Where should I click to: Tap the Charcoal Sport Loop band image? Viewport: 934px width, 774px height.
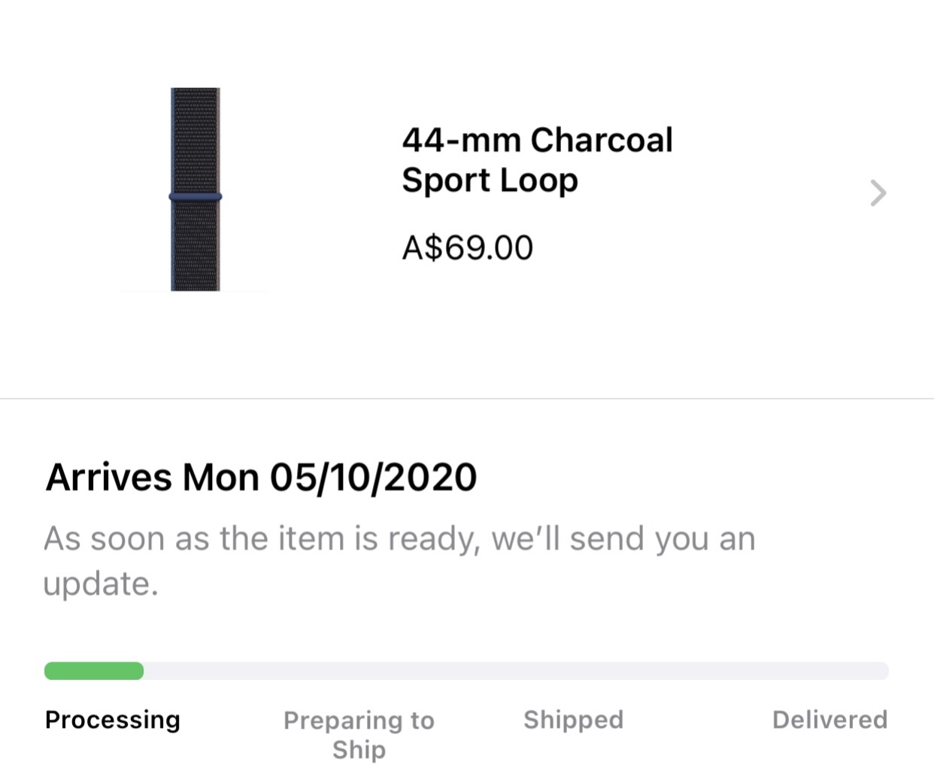click(x=196, y=190)
